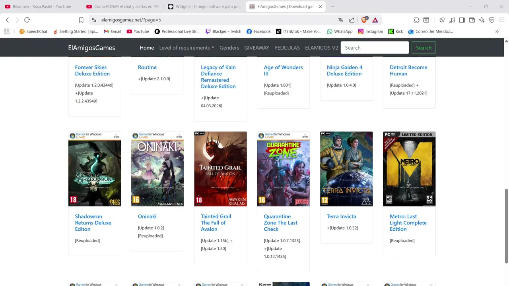
Task: Focus the Search input field
Action: pyautogui.click(x=375, y=48)
